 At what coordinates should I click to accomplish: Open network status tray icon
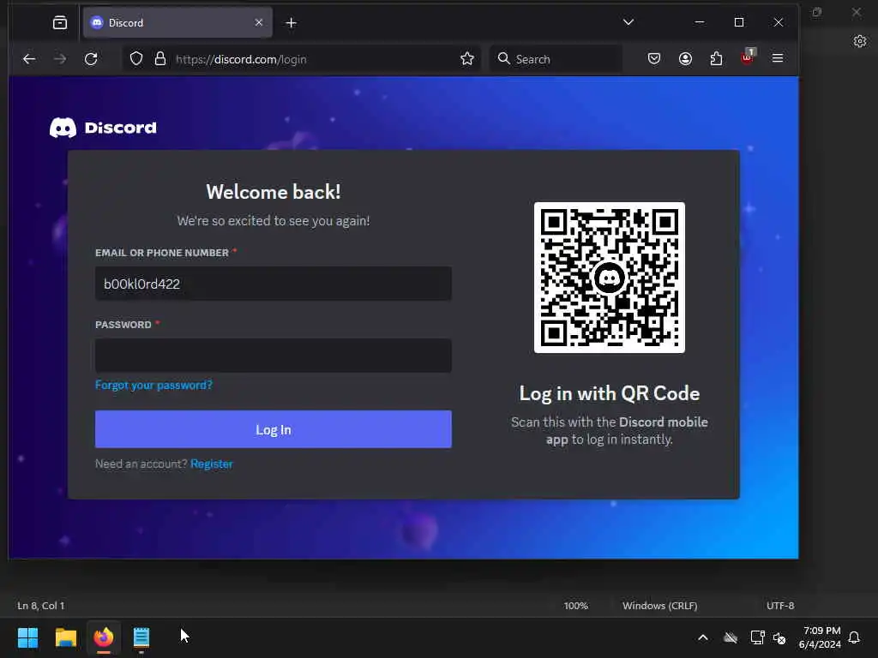(x=757, y=637)
